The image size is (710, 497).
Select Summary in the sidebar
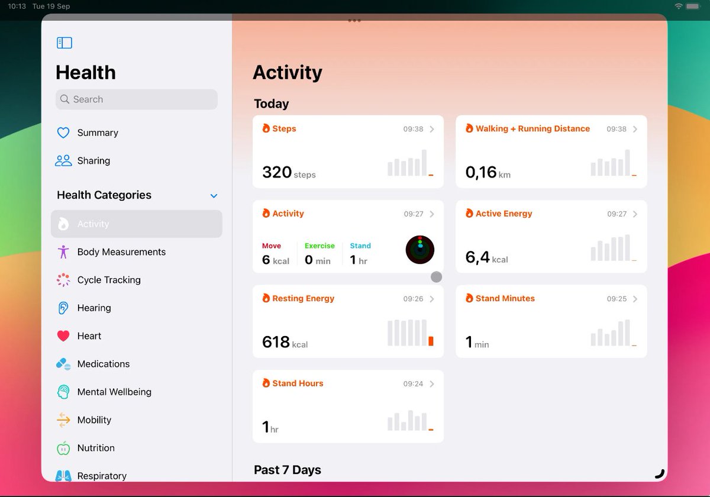tap(137, 133)
